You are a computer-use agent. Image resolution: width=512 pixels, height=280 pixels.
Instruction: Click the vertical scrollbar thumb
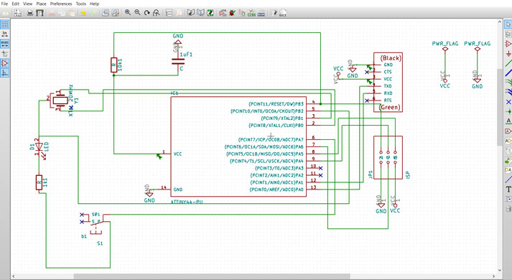(500, 107)
